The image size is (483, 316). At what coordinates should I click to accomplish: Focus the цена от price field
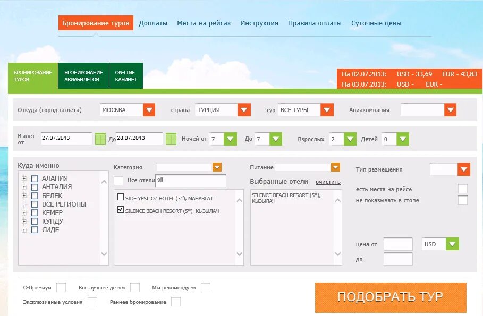(398, 244)
